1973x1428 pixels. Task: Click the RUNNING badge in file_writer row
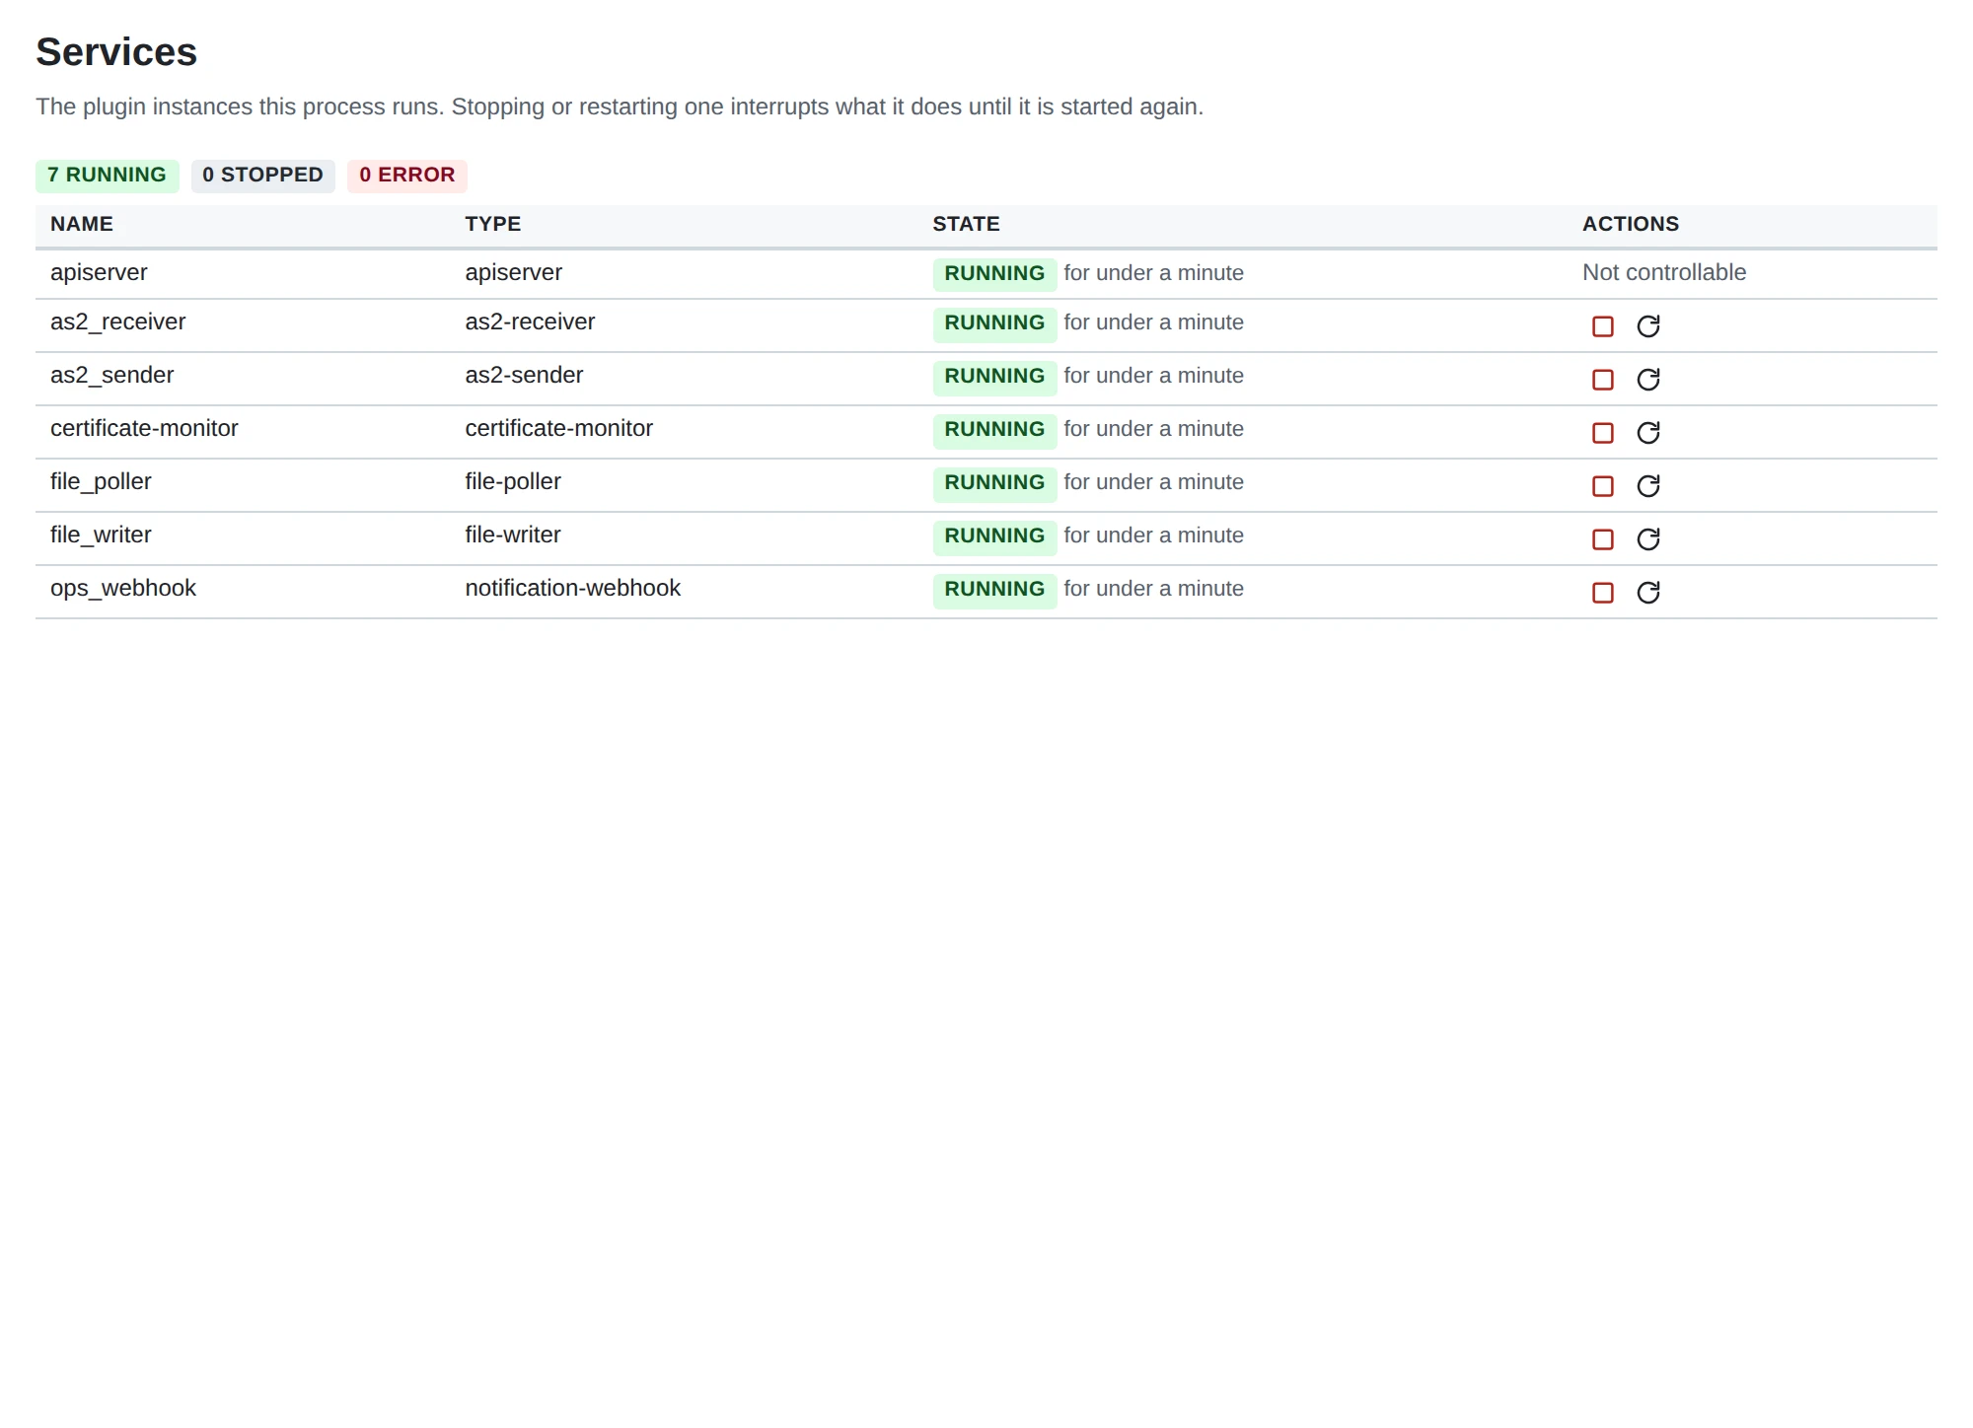pos(994,536)
